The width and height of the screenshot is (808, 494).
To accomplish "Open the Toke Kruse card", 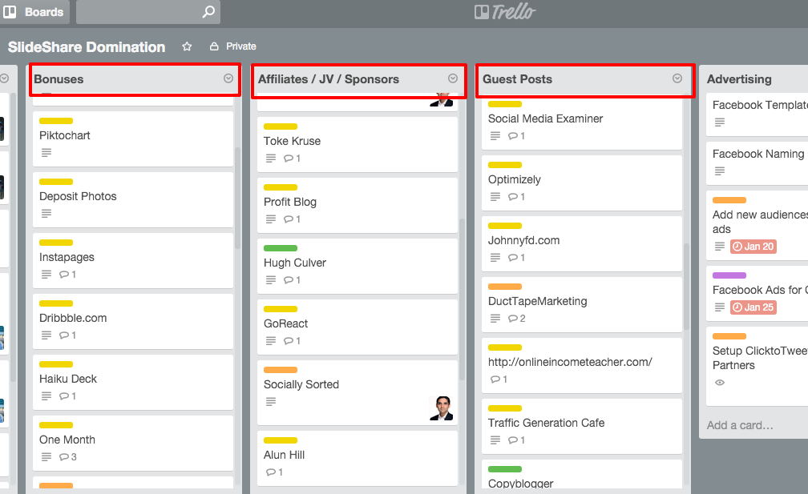I will pos(358,145).
